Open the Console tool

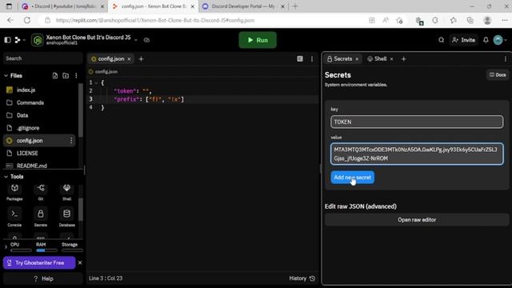coord(14,217)
